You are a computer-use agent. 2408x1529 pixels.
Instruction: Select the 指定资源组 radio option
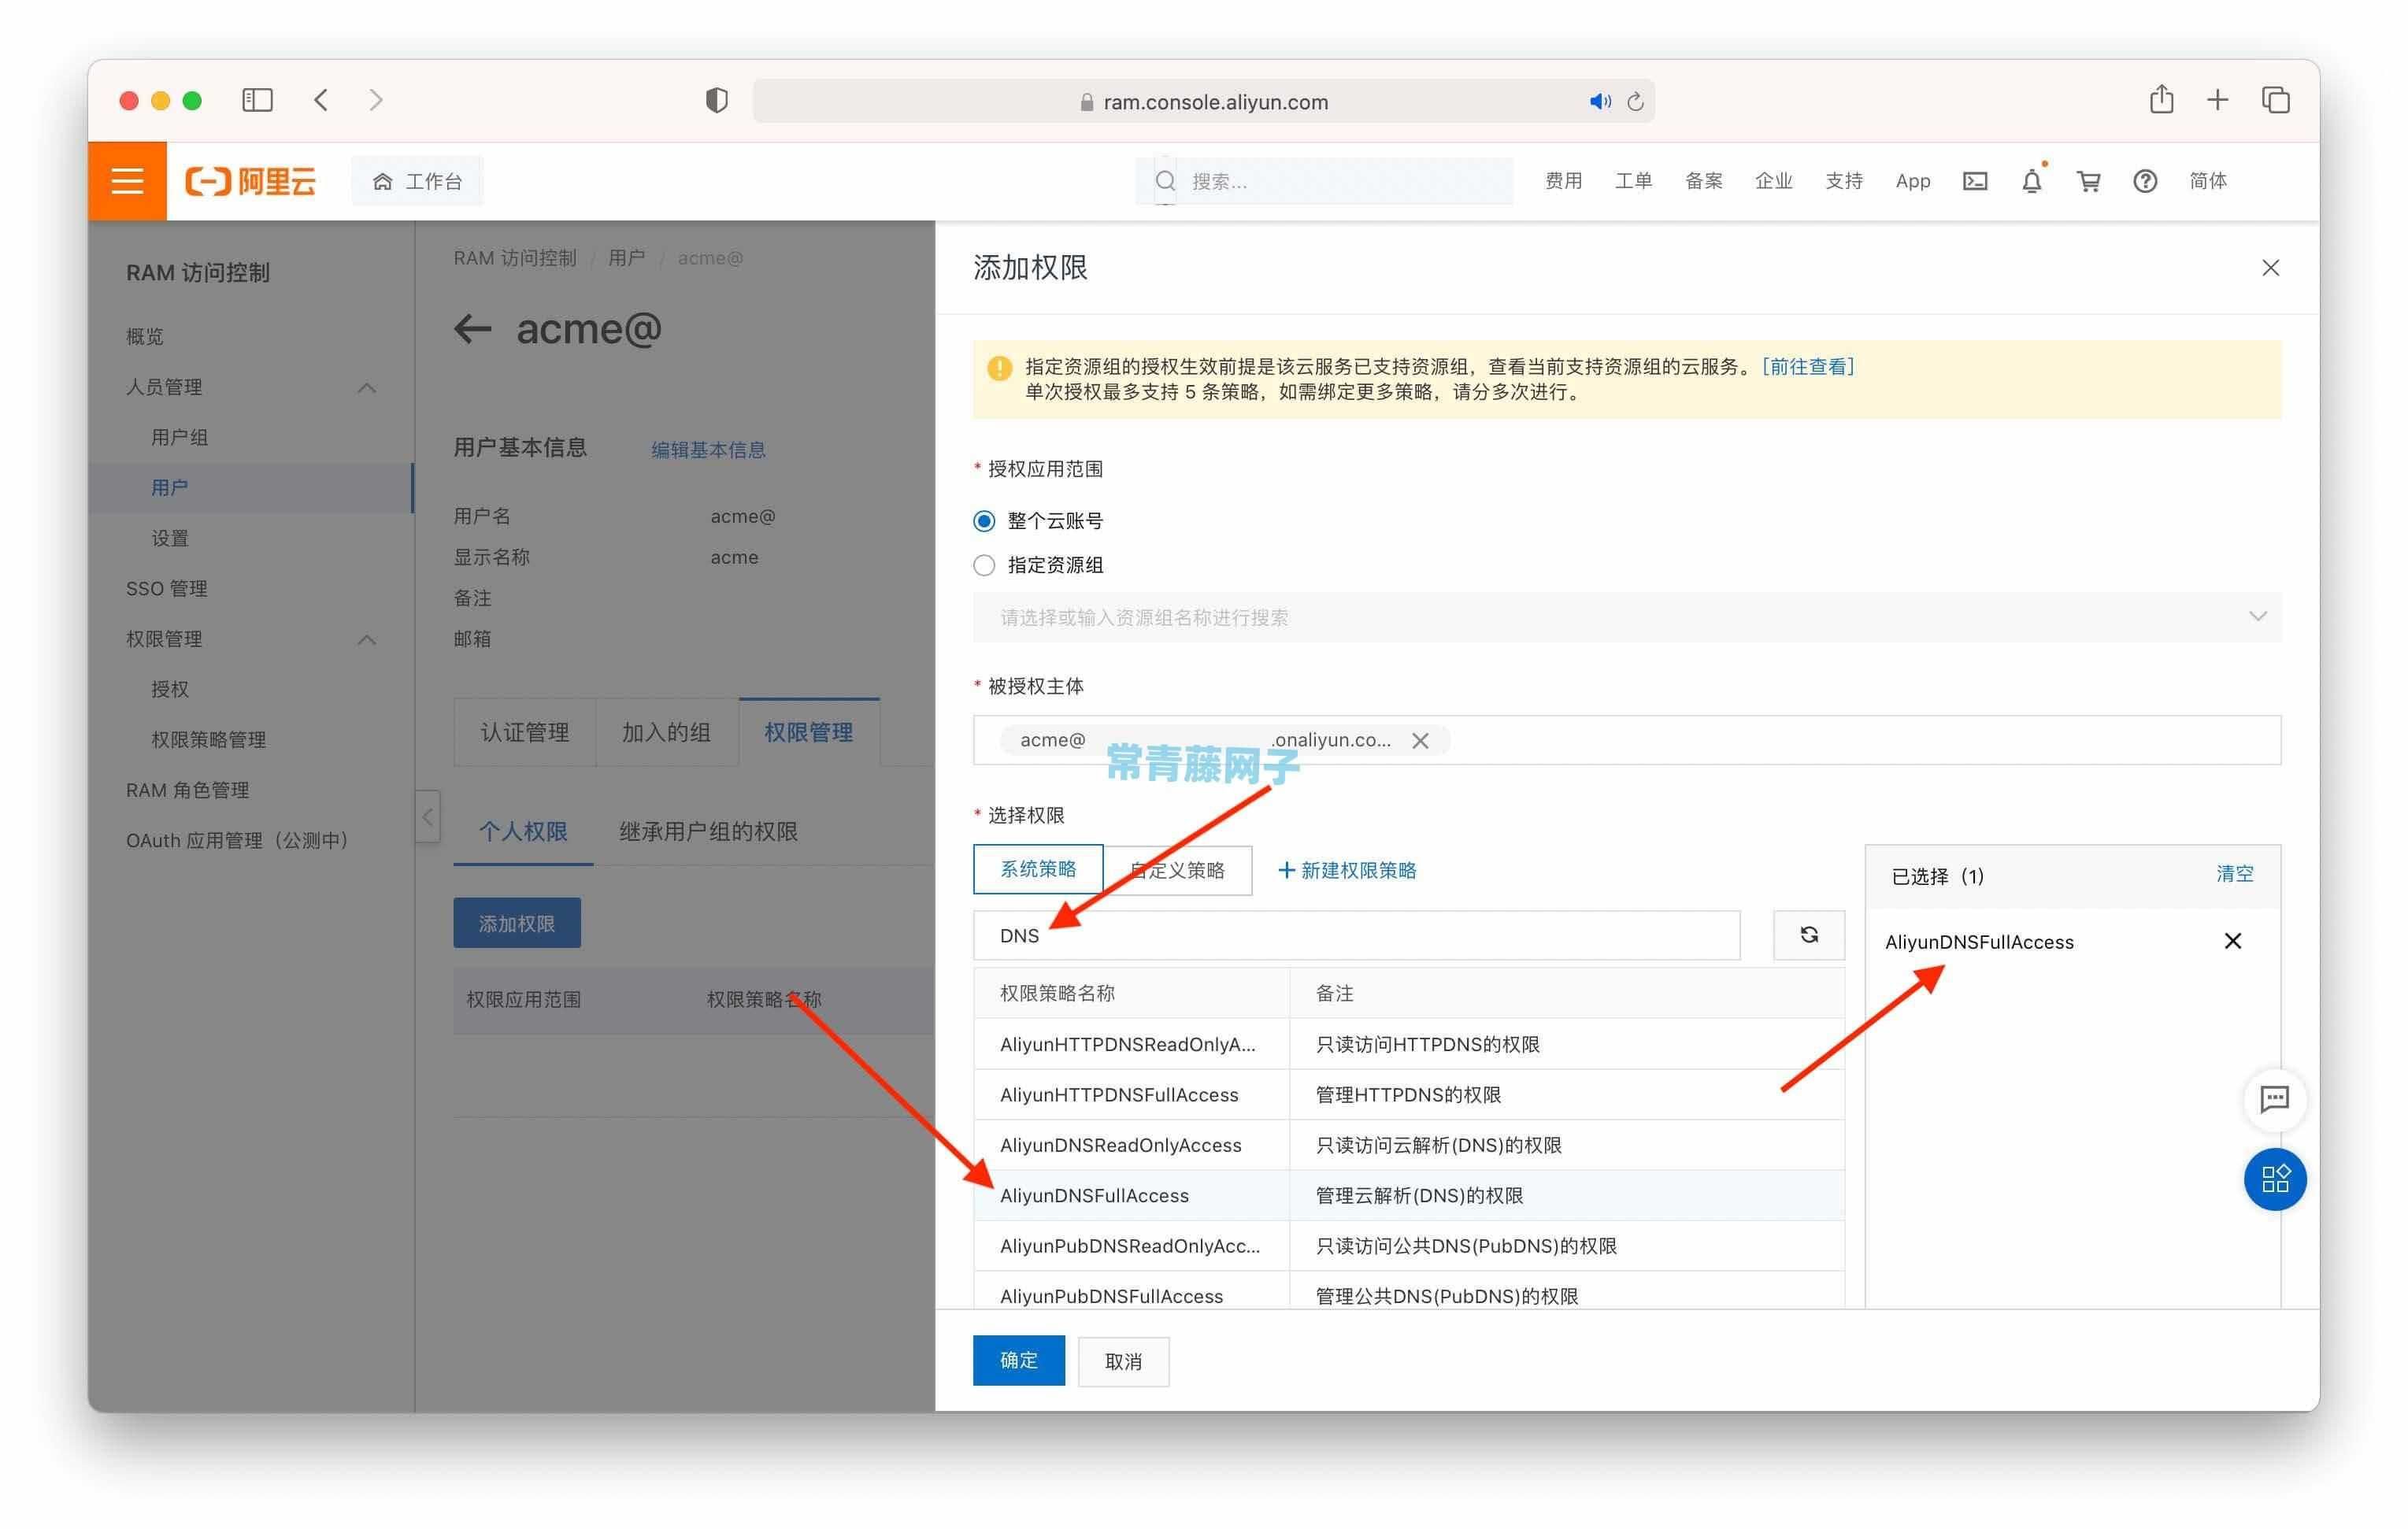[984, 565]
